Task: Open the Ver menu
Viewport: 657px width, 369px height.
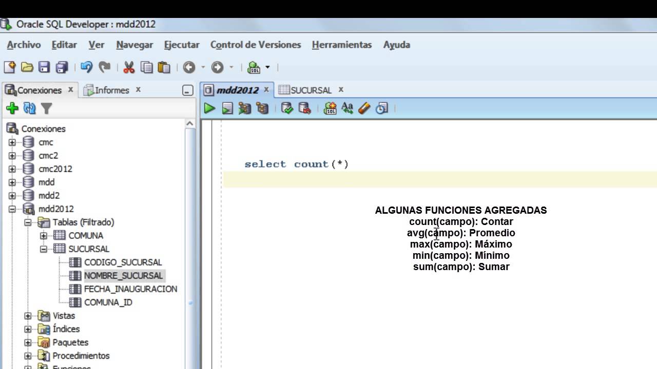Action: 96,45
